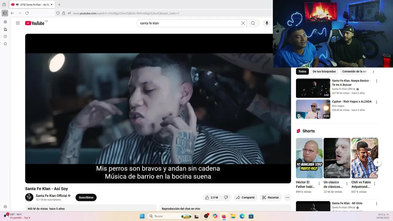
Task: Mute the tab using its speaker icon
Action: coord(17,5)
